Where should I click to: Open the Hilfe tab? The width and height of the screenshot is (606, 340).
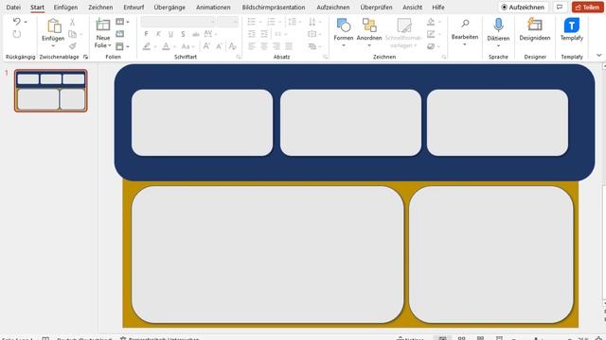point(438,8)
